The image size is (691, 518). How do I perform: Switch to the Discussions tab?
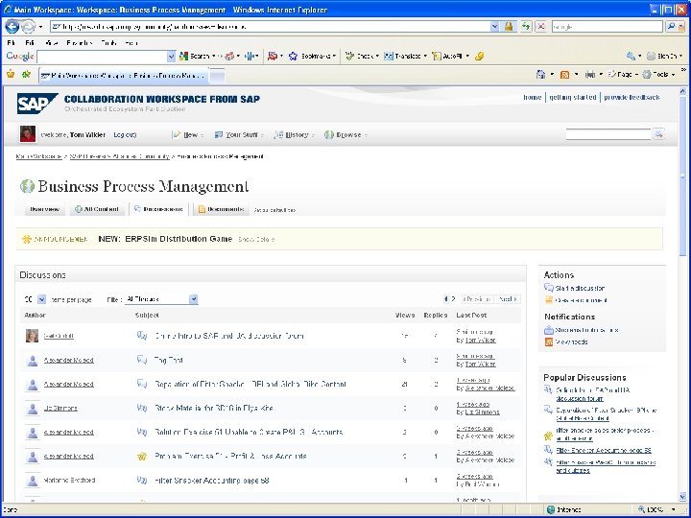[x=158, y=209]
